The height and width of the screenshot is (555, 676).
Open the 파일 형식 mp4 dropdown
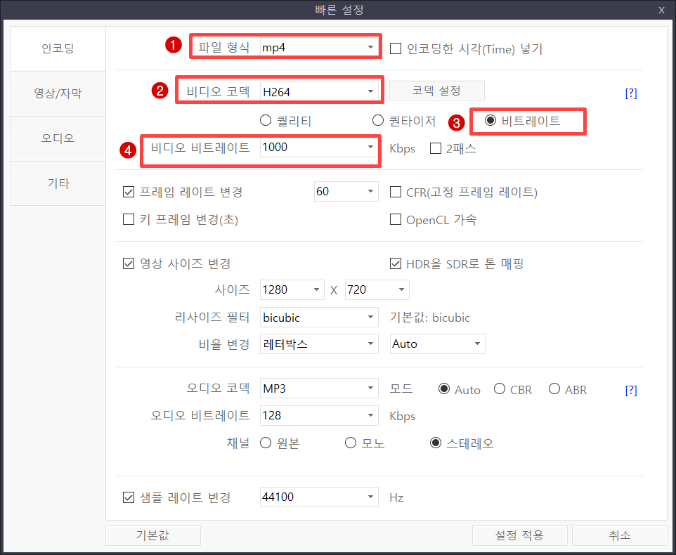pos(319,47)
